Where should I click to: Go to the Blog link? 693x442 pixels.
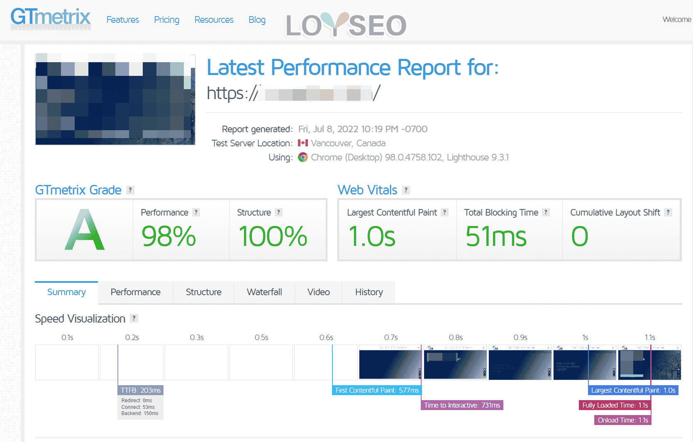(257, 19)
